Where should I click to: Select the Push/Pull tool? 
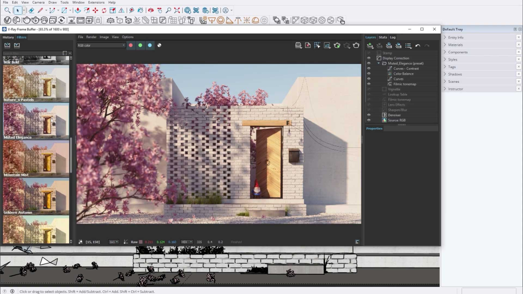point(78,10)
